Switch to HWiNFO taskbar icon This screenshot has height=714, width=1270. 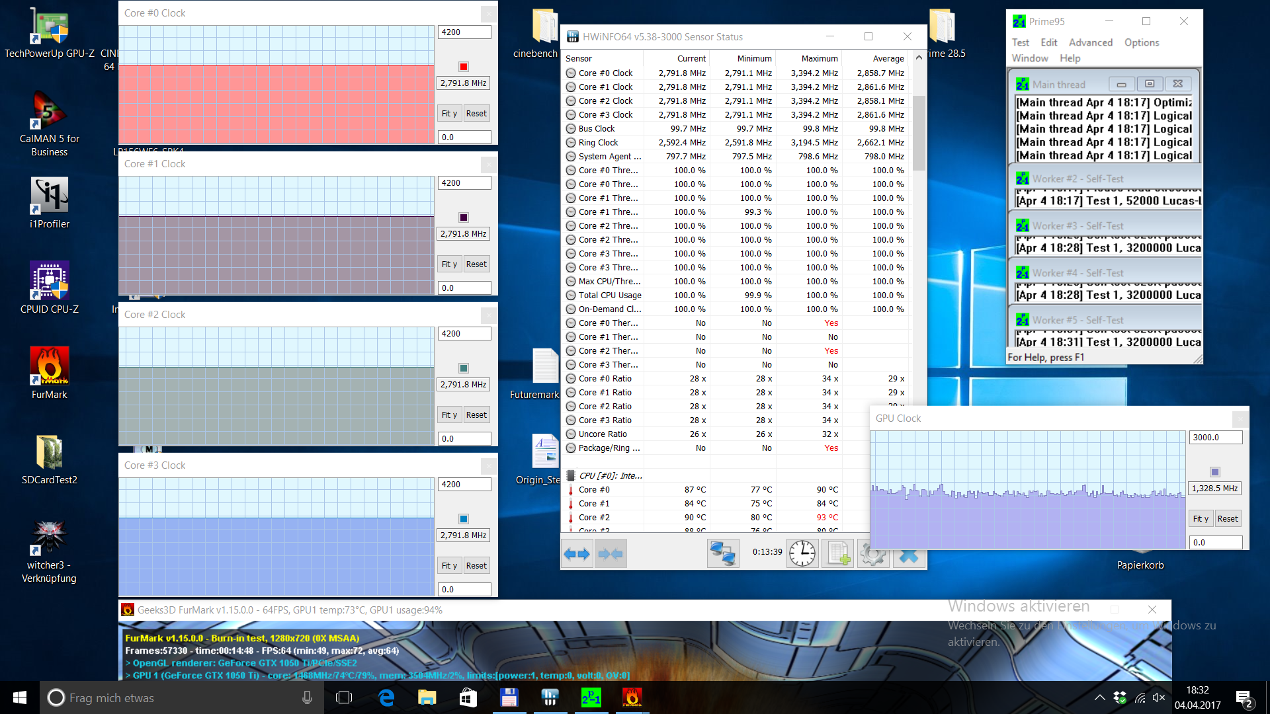550,697
